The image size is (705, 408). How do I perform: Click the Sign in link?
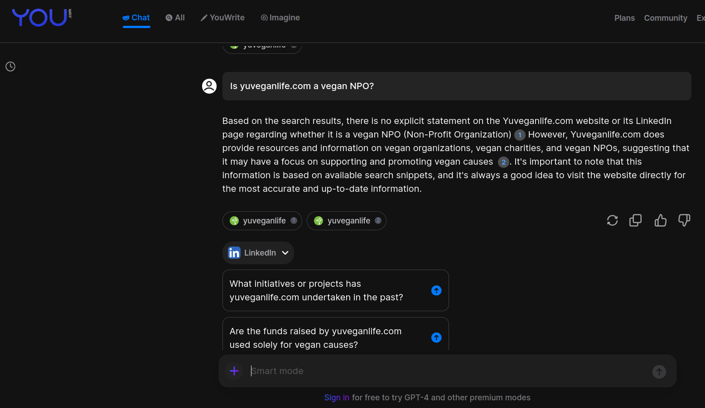pyautogui.click(x=337, y=398)
